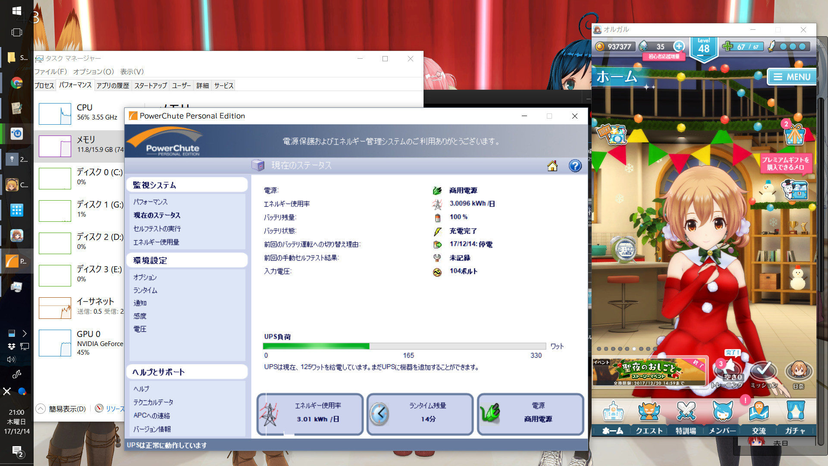The width and height of the screenshot is (828, 466).
Task: Open the 表示 menu in Task Manager
Action: point(132,72)
